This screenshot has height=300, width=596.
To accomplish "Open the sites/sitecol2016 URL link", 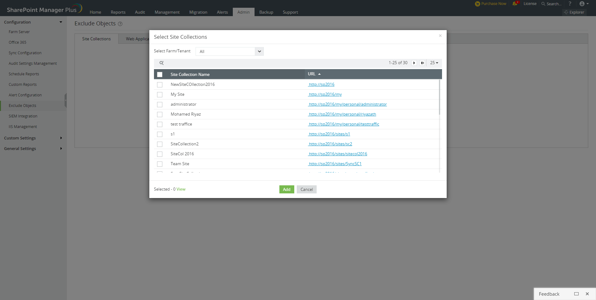I will 337,154.
